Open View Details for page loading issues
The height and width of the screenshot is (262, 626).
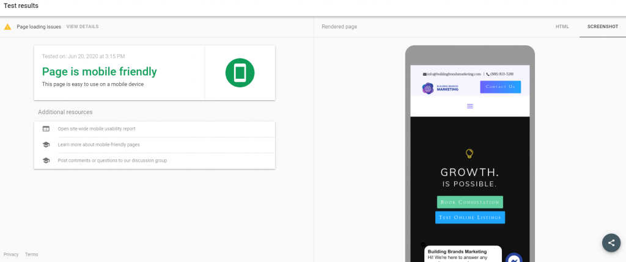(83, 27)
